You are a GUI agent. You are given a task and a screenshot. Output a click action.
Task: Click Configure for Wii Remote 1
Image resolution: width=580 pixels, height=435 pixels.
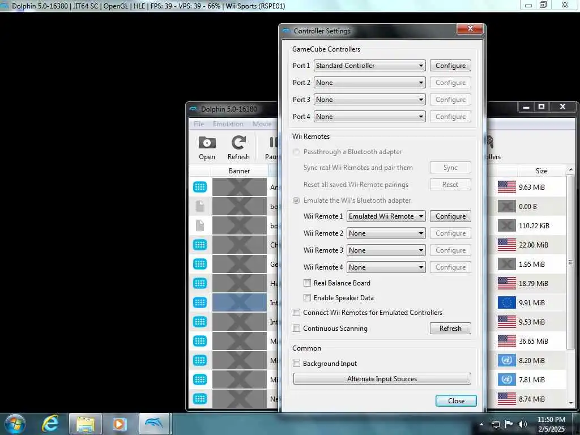[450, 216]
